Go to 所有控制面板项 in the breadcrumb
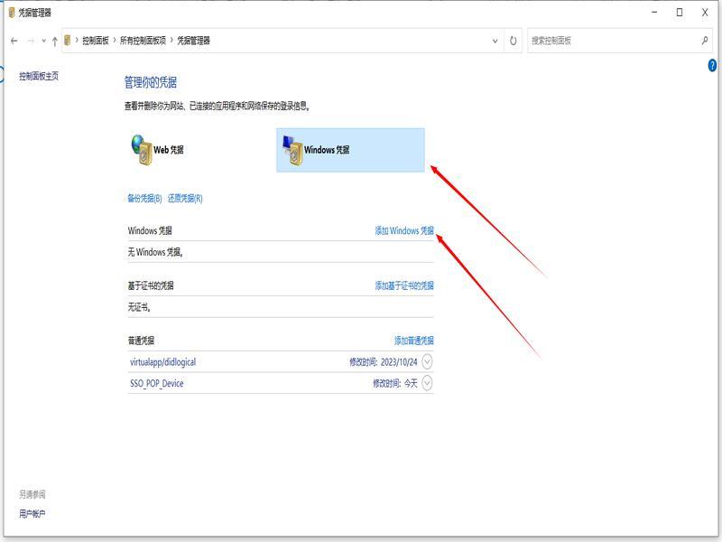 [x=143, y=41]
